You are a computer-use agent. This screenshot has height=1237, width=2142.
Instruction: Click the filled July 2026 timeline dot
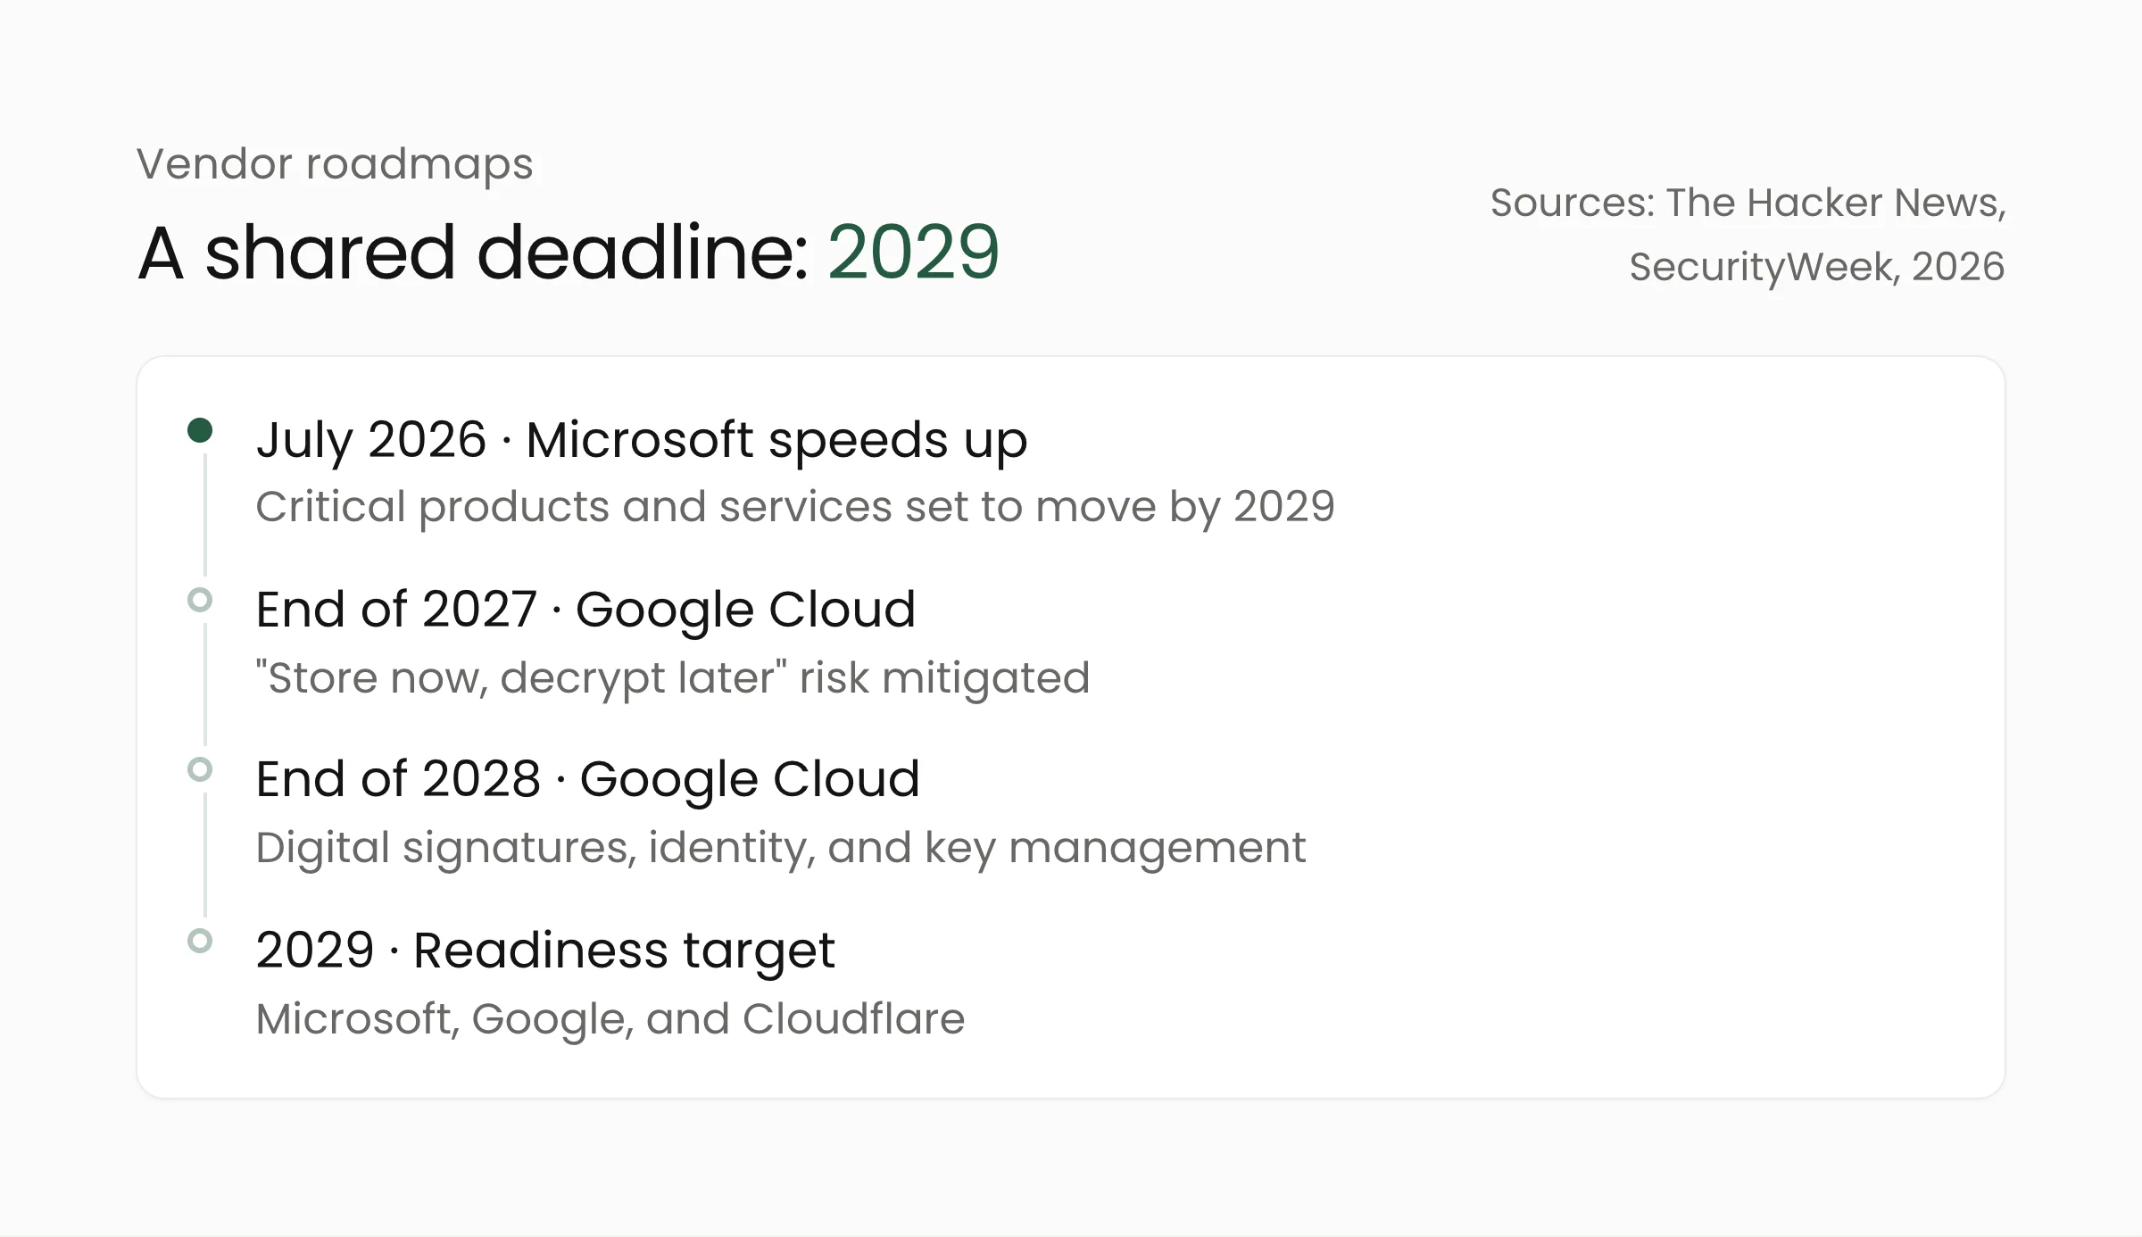(200, 430)
